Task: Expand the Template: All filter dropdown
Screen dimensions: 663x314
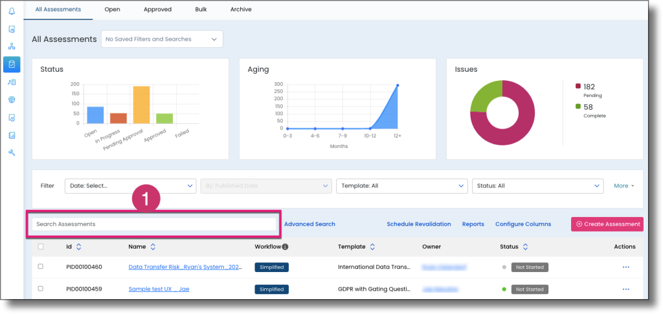Action: [x=401, y=185]
